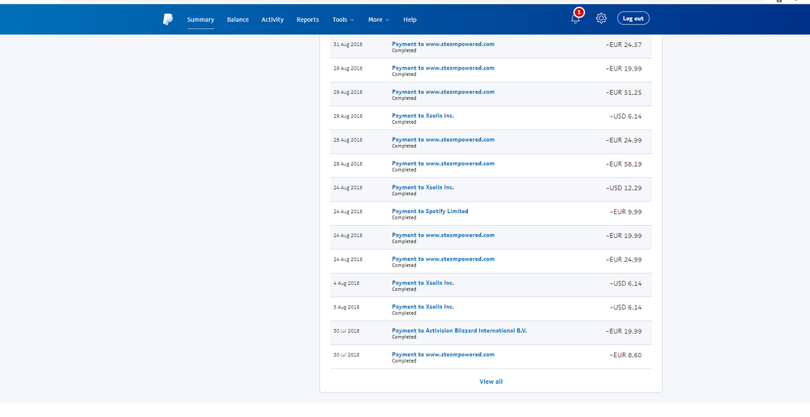This screenshot has height=417, width=810.
Task: Open steampowered.com payment of EUR 19.99 on 29 Aug
Action: point(443,67)
